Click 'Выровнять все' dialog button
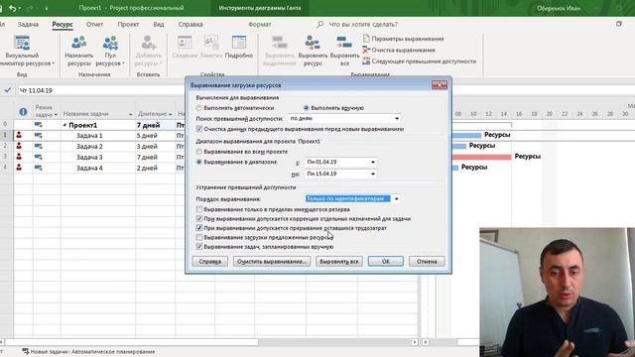635x357 pixels. (339, 262)
